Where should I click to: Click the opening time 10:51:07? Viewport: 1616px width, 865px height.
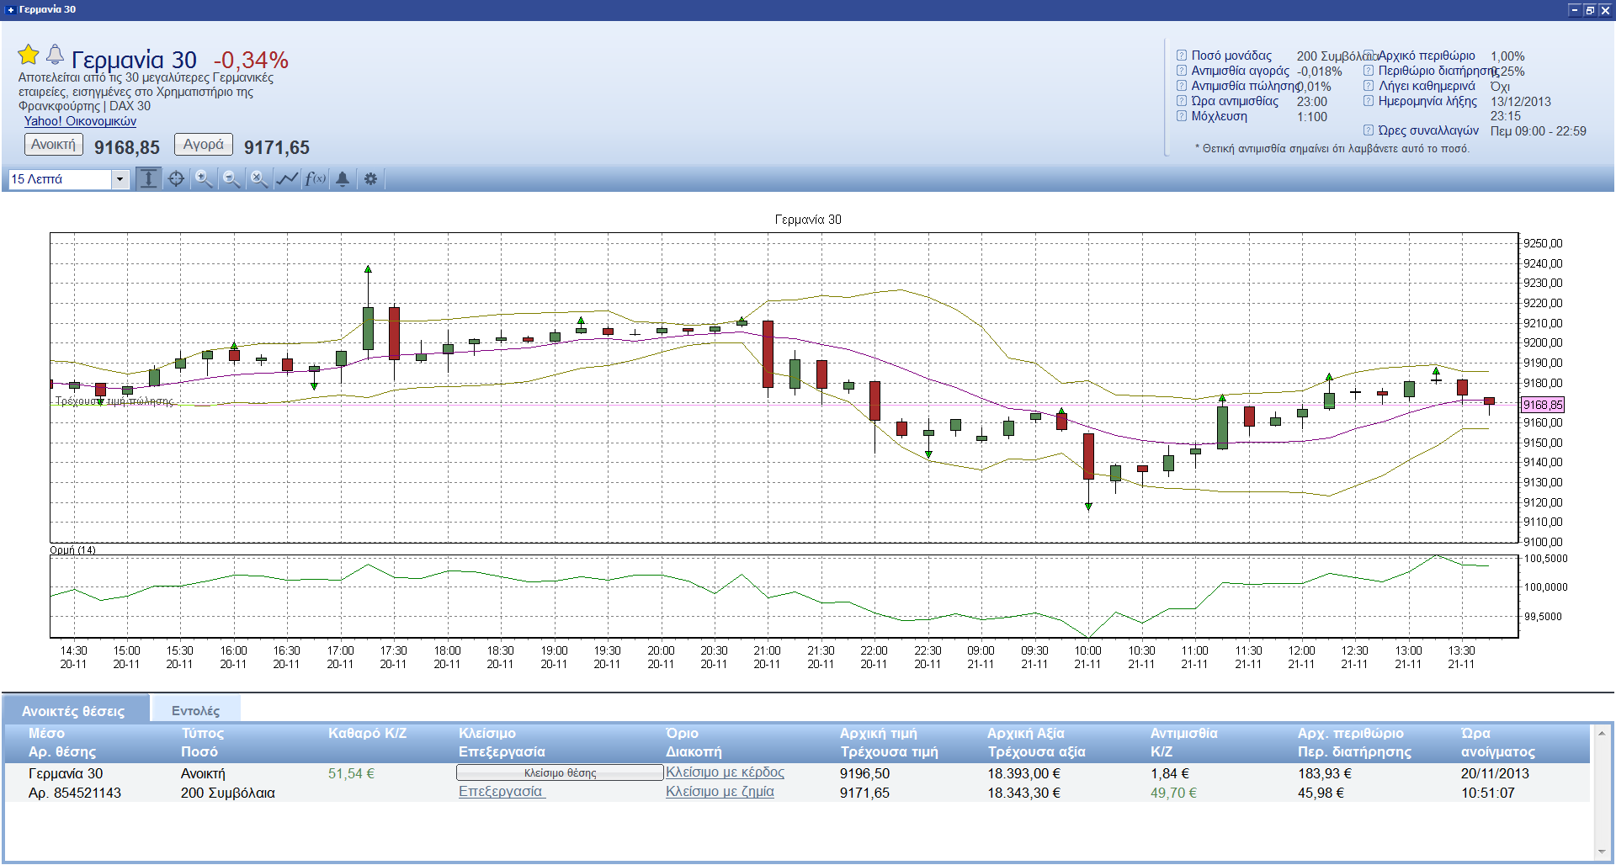coord(1488,793)
